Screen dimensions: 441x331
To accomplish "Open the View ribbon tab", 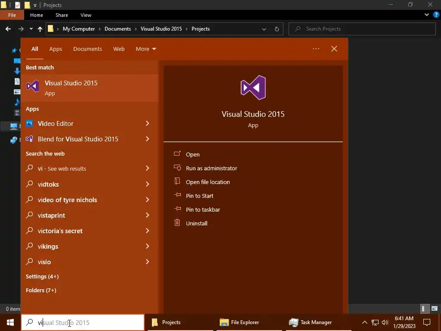I will tap(86, 15).
